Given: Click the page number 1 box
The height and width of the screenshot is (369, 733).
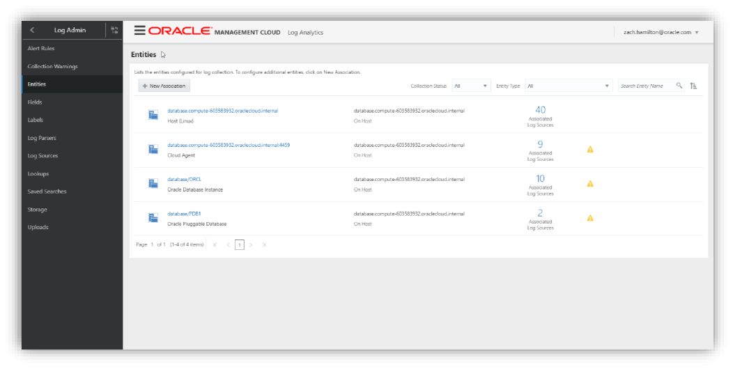Looking at the screenshot, I should pyautogui.click(x=240, y=245).
